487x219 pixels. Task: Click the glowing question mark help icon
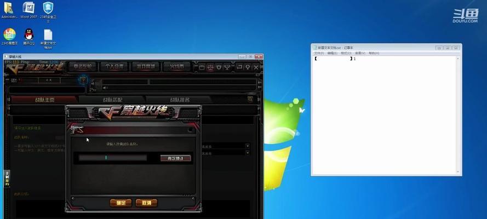click(83, 80)
